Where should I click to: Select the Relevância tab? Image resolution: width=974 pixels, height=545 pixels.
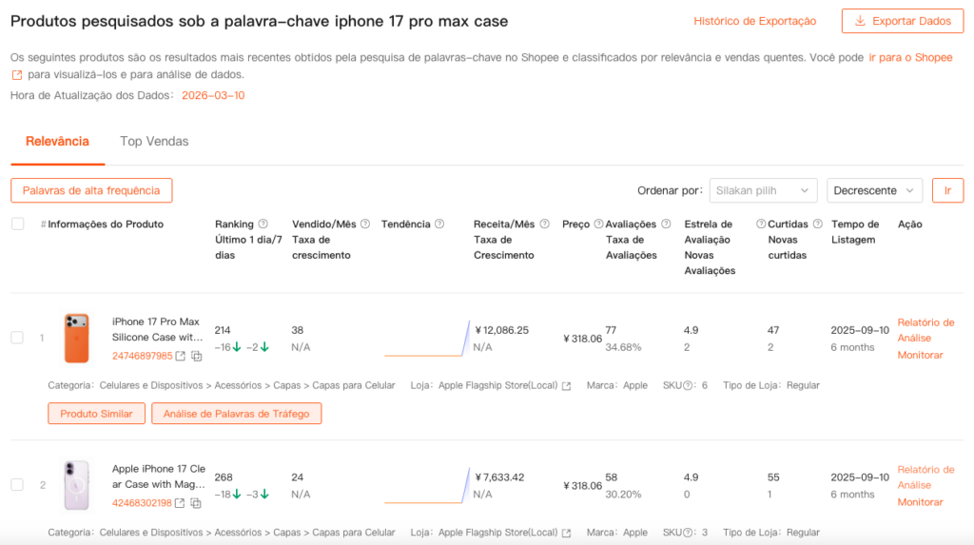[57, 142]
